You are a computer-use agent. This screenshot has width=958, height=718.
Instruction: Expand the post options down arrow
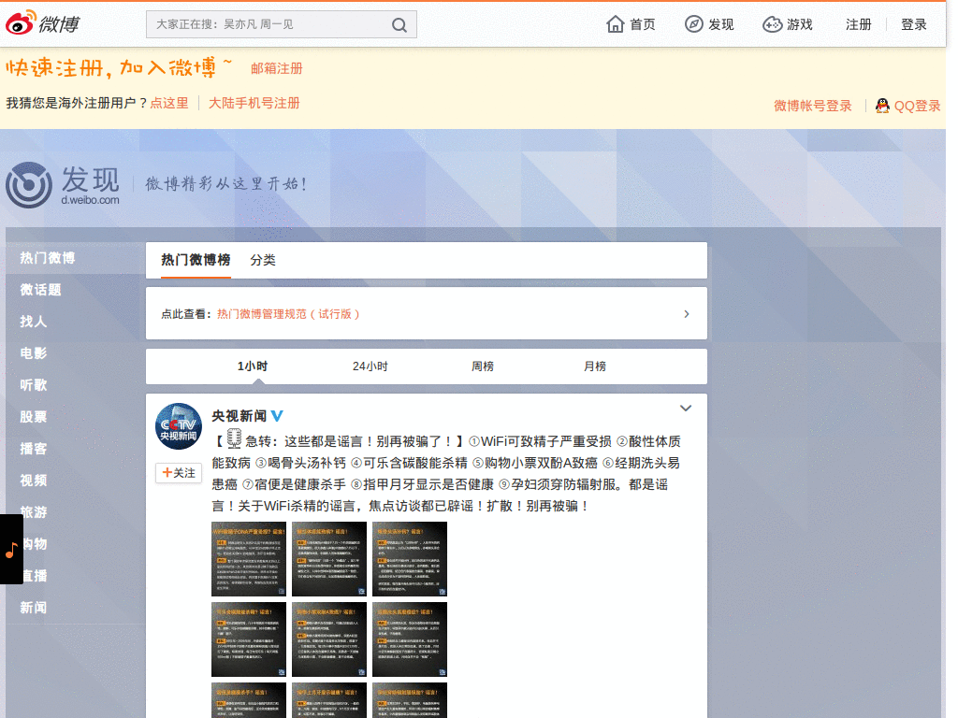click(x=686, y=408)
